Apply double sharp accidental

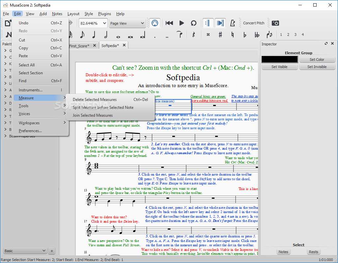208,35
